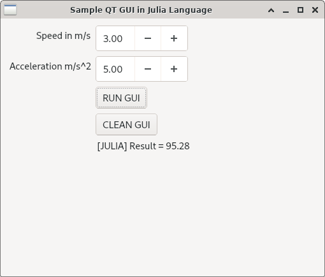The image size is (325, 277).
Task: Close the Sample QT GUI window
Action: (315, 10)
